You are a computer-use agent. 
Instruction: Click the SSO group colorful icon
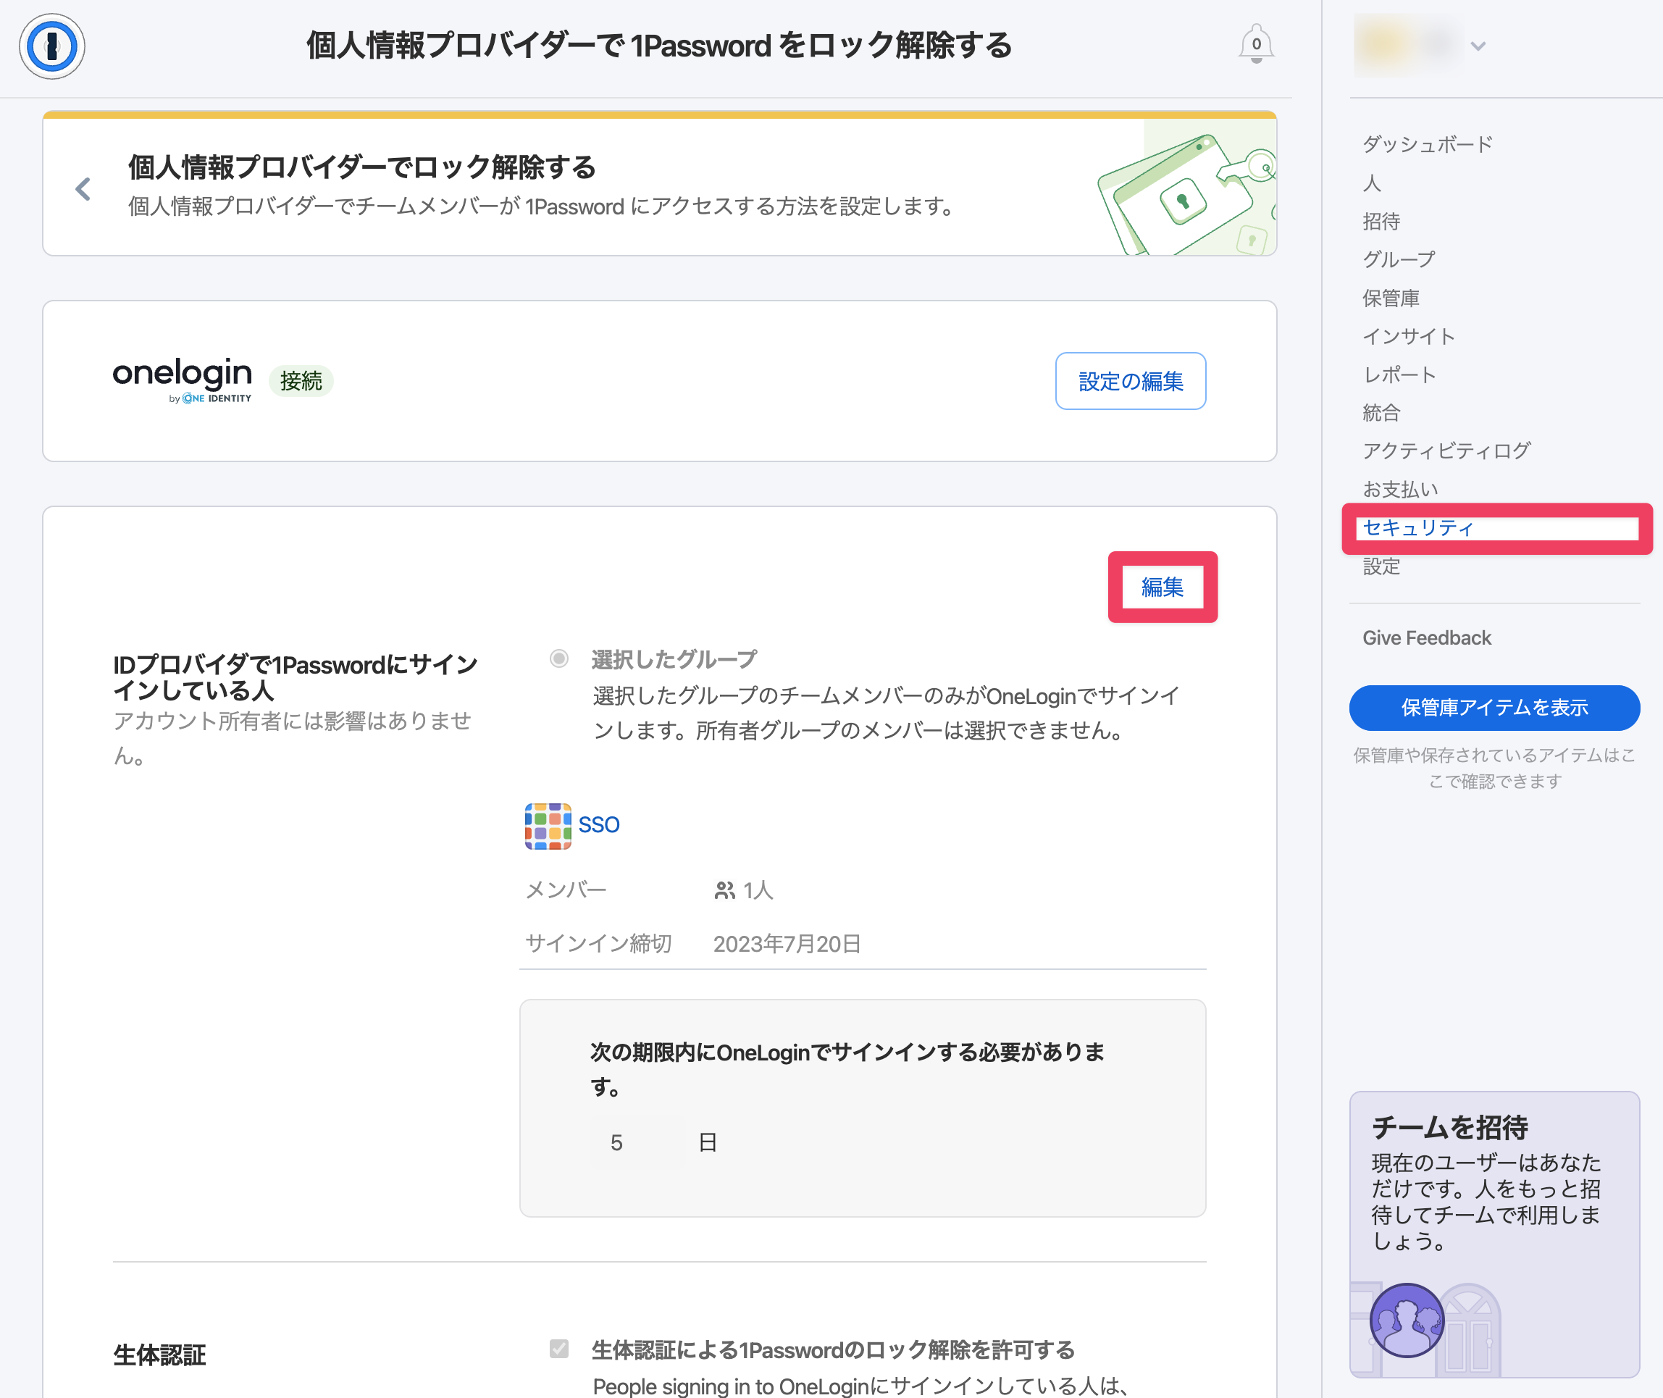[548, 826]
